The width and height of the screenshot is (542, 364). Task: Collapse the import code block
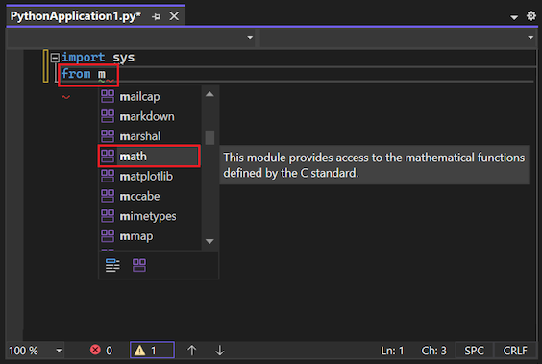pos(55,58)
